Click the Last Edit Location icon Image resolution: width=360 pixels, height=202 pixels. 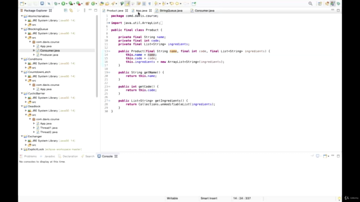[x=172, y=4]
